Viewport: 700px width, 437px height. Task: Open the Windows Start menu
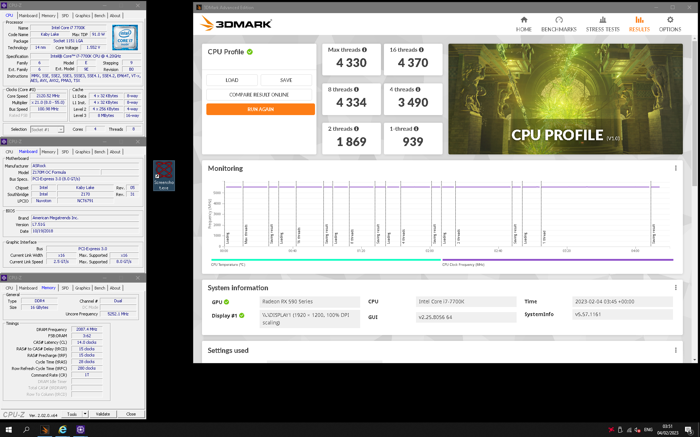pos(9,430)
